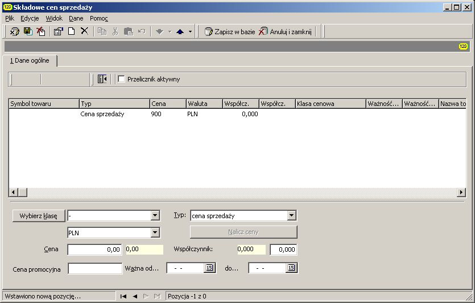Click the Ważna od date field

tap(185, 268)
